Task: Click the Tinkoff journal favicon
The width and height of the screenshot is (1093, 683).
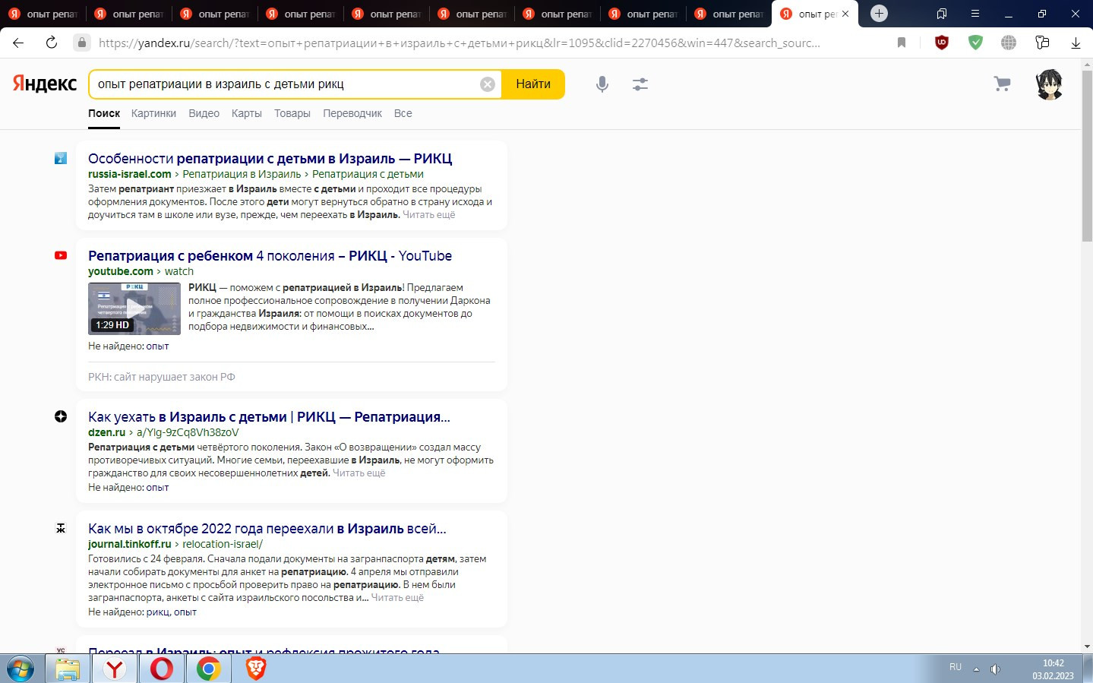Action: click(61, 528)
